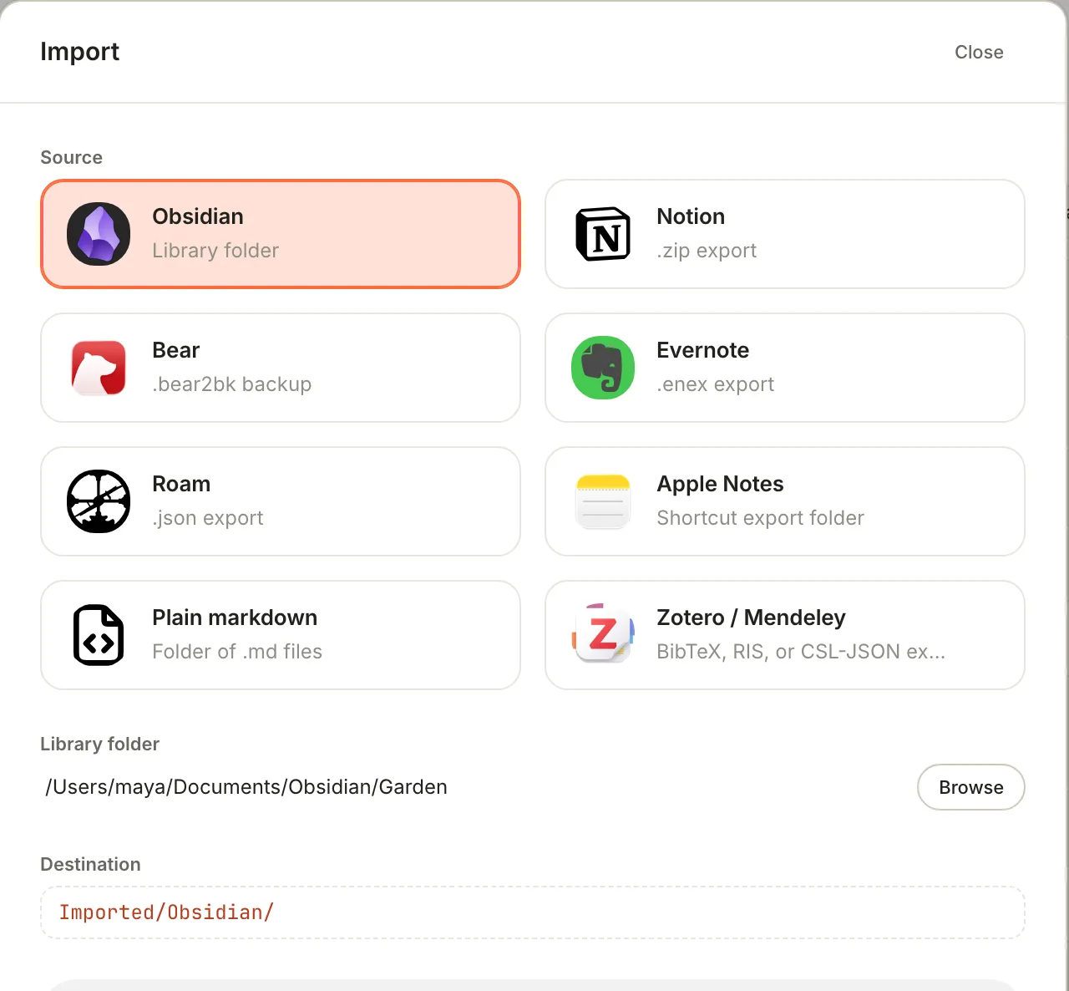Click the Source section label
1069x991 pixels.
click(72, 157)
